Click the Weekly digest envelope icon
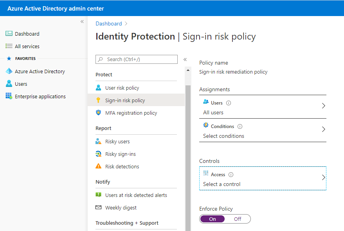Viewport: 344px width, 231px height. click(x=99, y=207)
